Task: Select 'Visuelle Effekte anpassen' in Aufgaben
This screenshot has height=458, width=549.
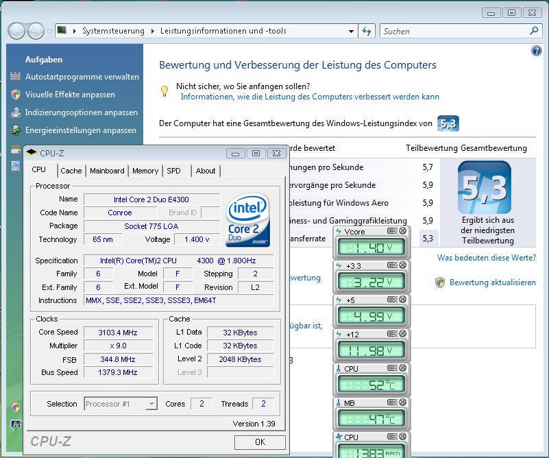Action: [x=70, y=95]
